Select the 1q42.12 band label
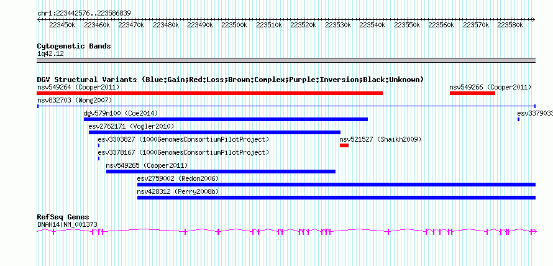This screenshot has height=266, width=553. point(50,54)
